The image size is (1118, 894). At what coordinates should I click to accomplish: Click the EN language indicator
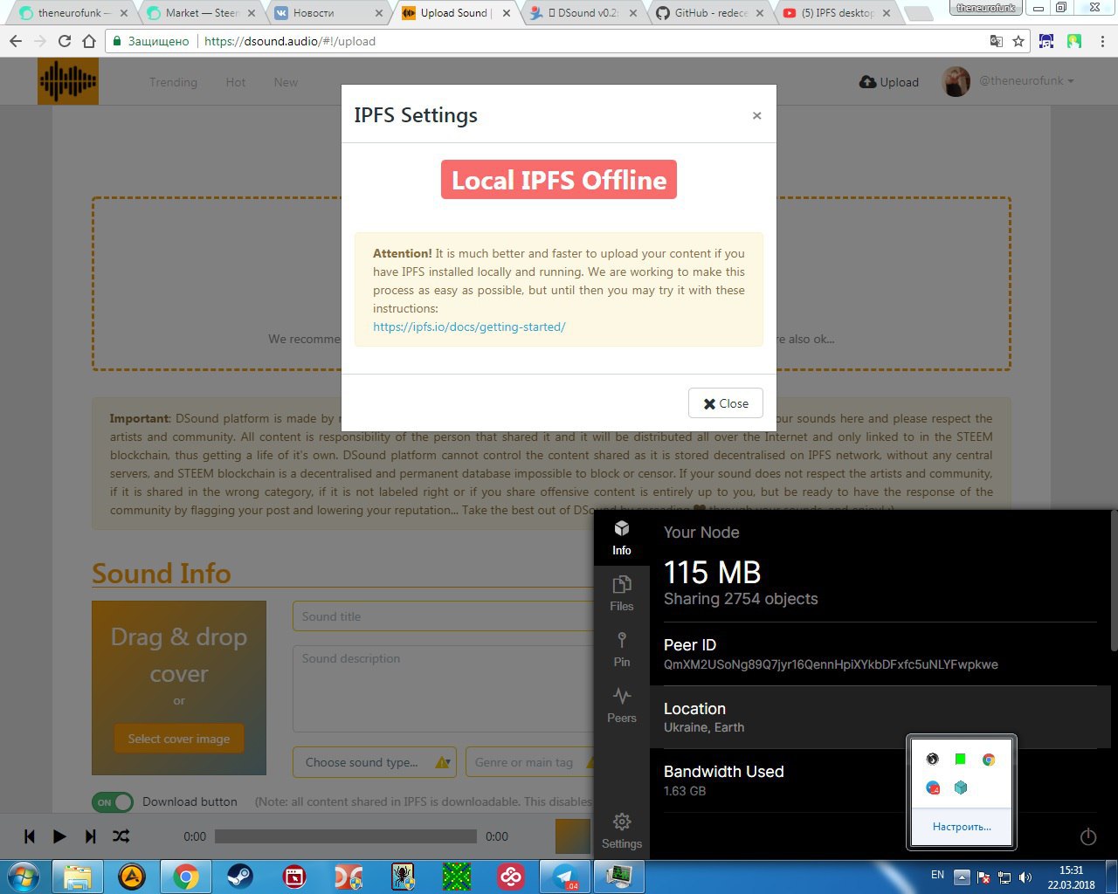click(x=937, y=875)
